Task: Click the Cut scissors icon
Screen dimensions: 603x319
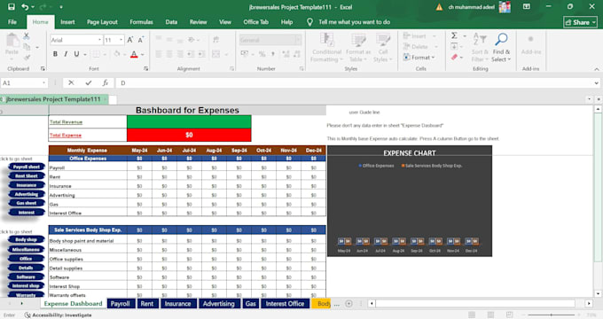Action: click(26, 36)
